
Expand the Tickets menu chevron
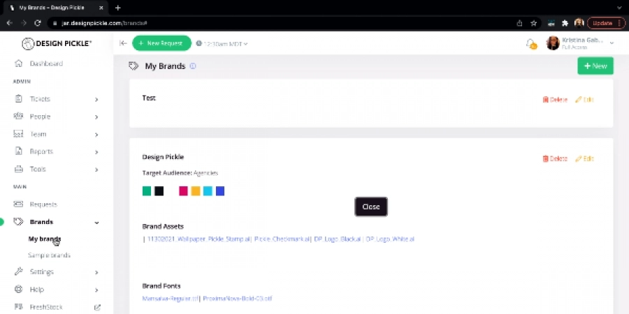(x=96, y=99)
